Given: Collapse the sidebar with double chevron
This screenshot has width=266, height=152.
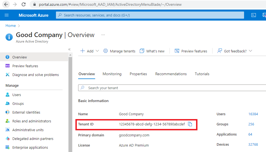Looking at the screenshot, I should [x=69, y=49].
